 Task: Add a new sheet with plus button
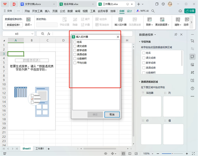click(x=49, y=149)
